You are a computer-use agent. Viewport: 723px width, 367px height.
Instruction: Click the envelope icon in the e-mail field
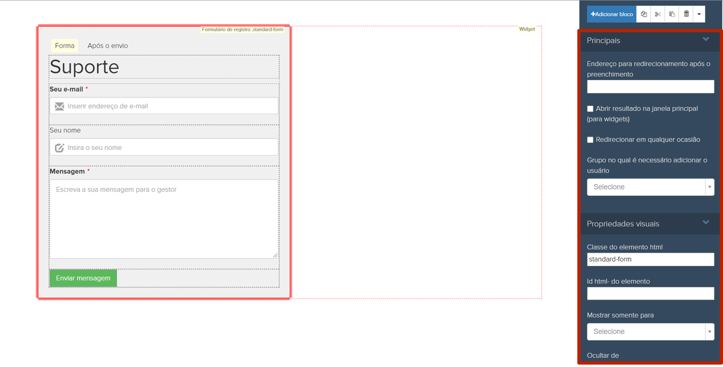59,106
